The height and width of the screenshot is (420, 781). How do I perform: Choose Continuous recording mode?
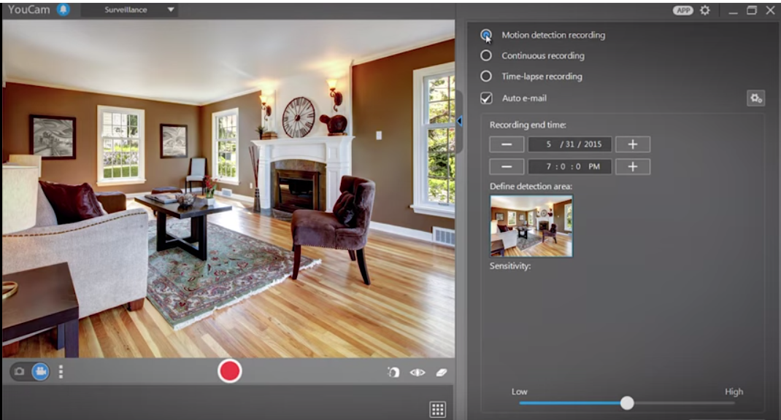(486, 55)
